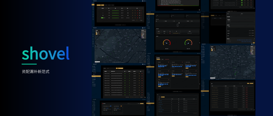This screenshot has height=116, width=273.
Task: Toggle the first white switch in the left map legend
Action: 96,32
